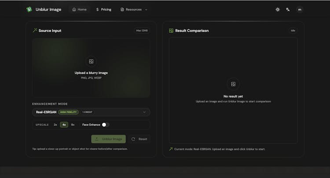Screen dimensions: 330x178
Task: Click the magic wand icon beside Source Input
Action: [x=35, y=31]
